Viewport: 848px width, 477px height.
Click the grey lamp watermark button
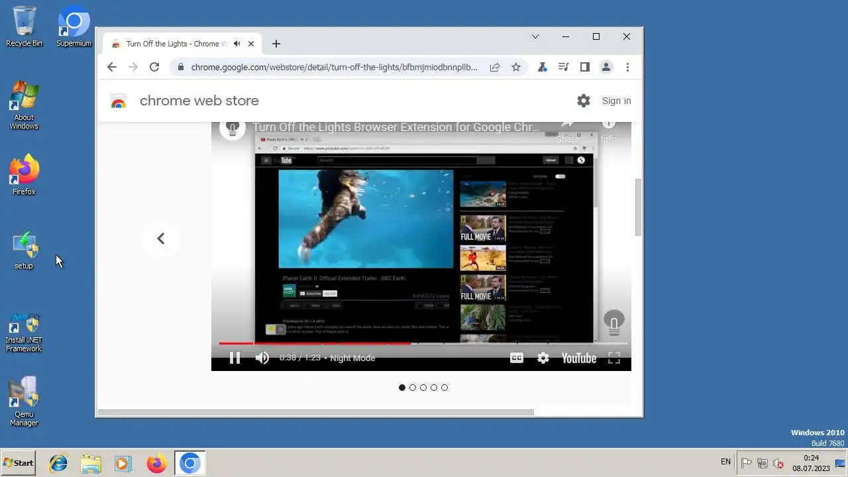614,323
